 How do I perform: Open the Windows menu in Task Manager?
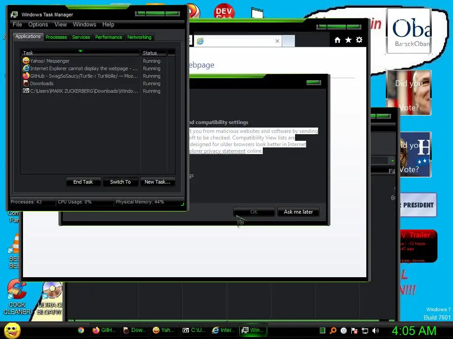coord(84,25)
